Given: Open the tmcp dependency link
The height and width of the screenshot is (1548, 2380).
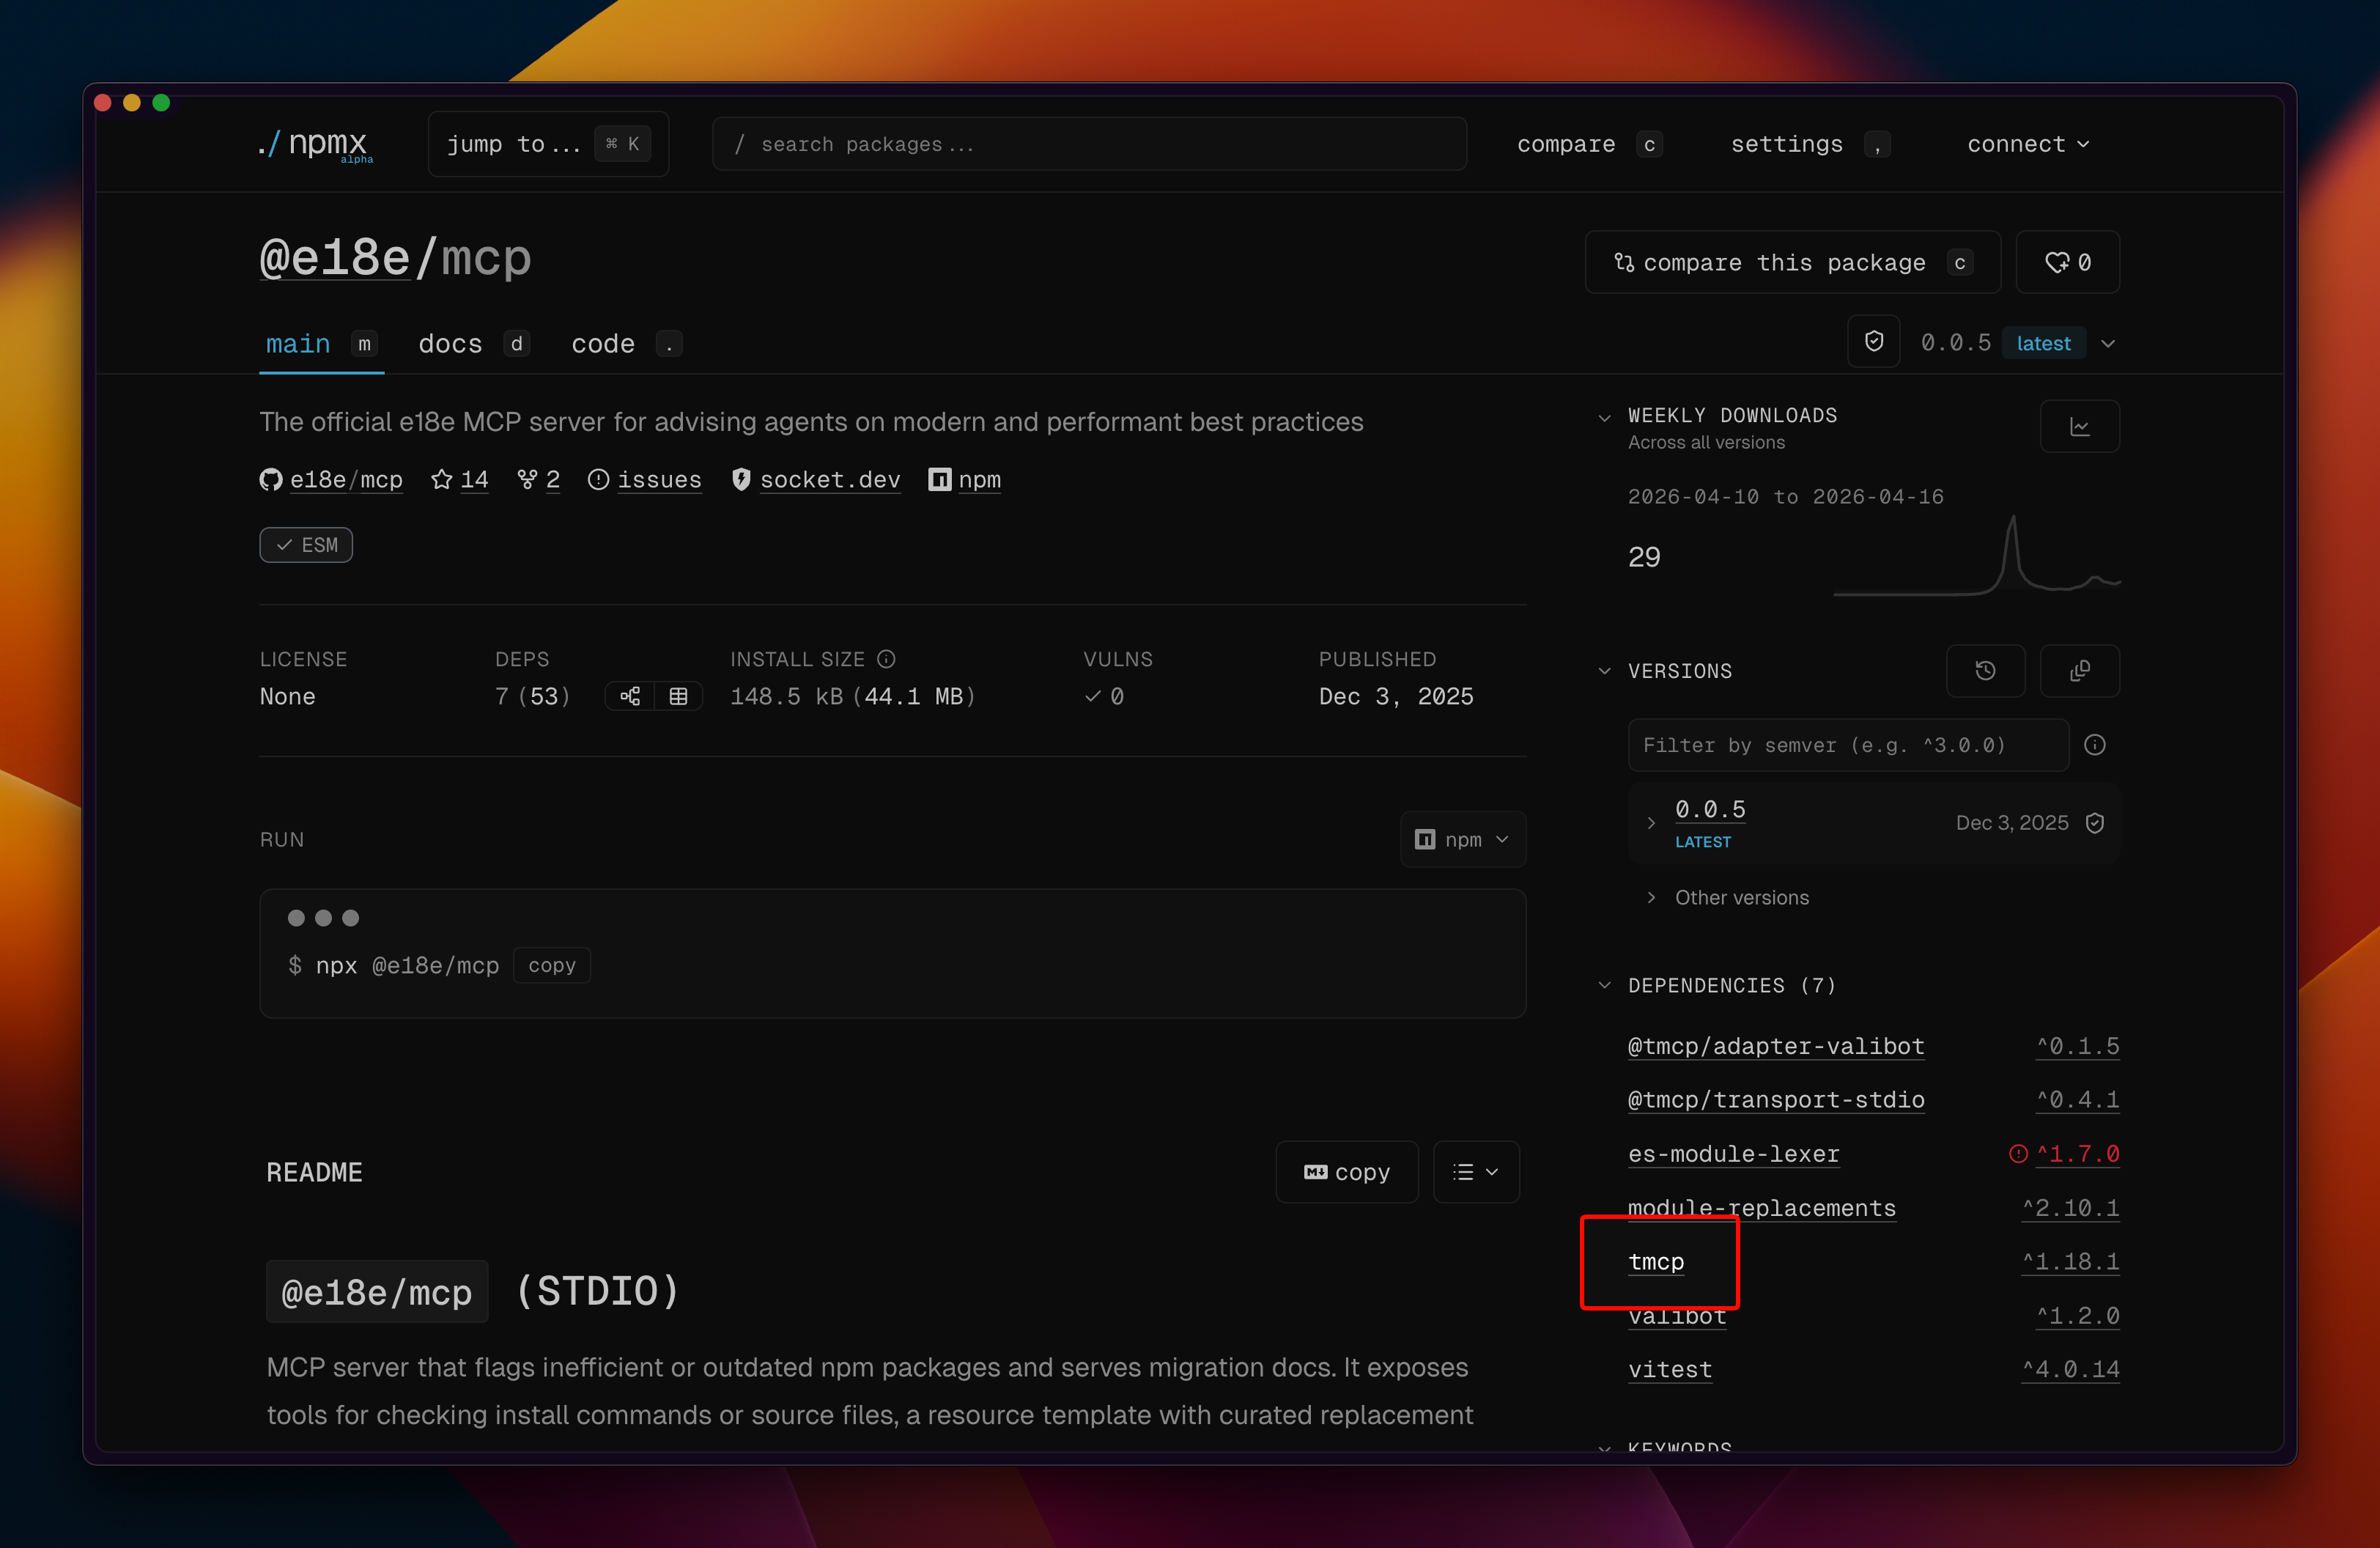Looking at the screenshot, I should point(1656,1262).
